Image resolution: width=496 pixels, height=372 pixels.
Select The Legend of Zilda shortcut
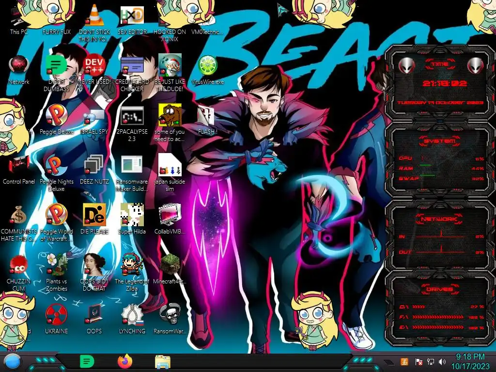[x=132, y=273]
